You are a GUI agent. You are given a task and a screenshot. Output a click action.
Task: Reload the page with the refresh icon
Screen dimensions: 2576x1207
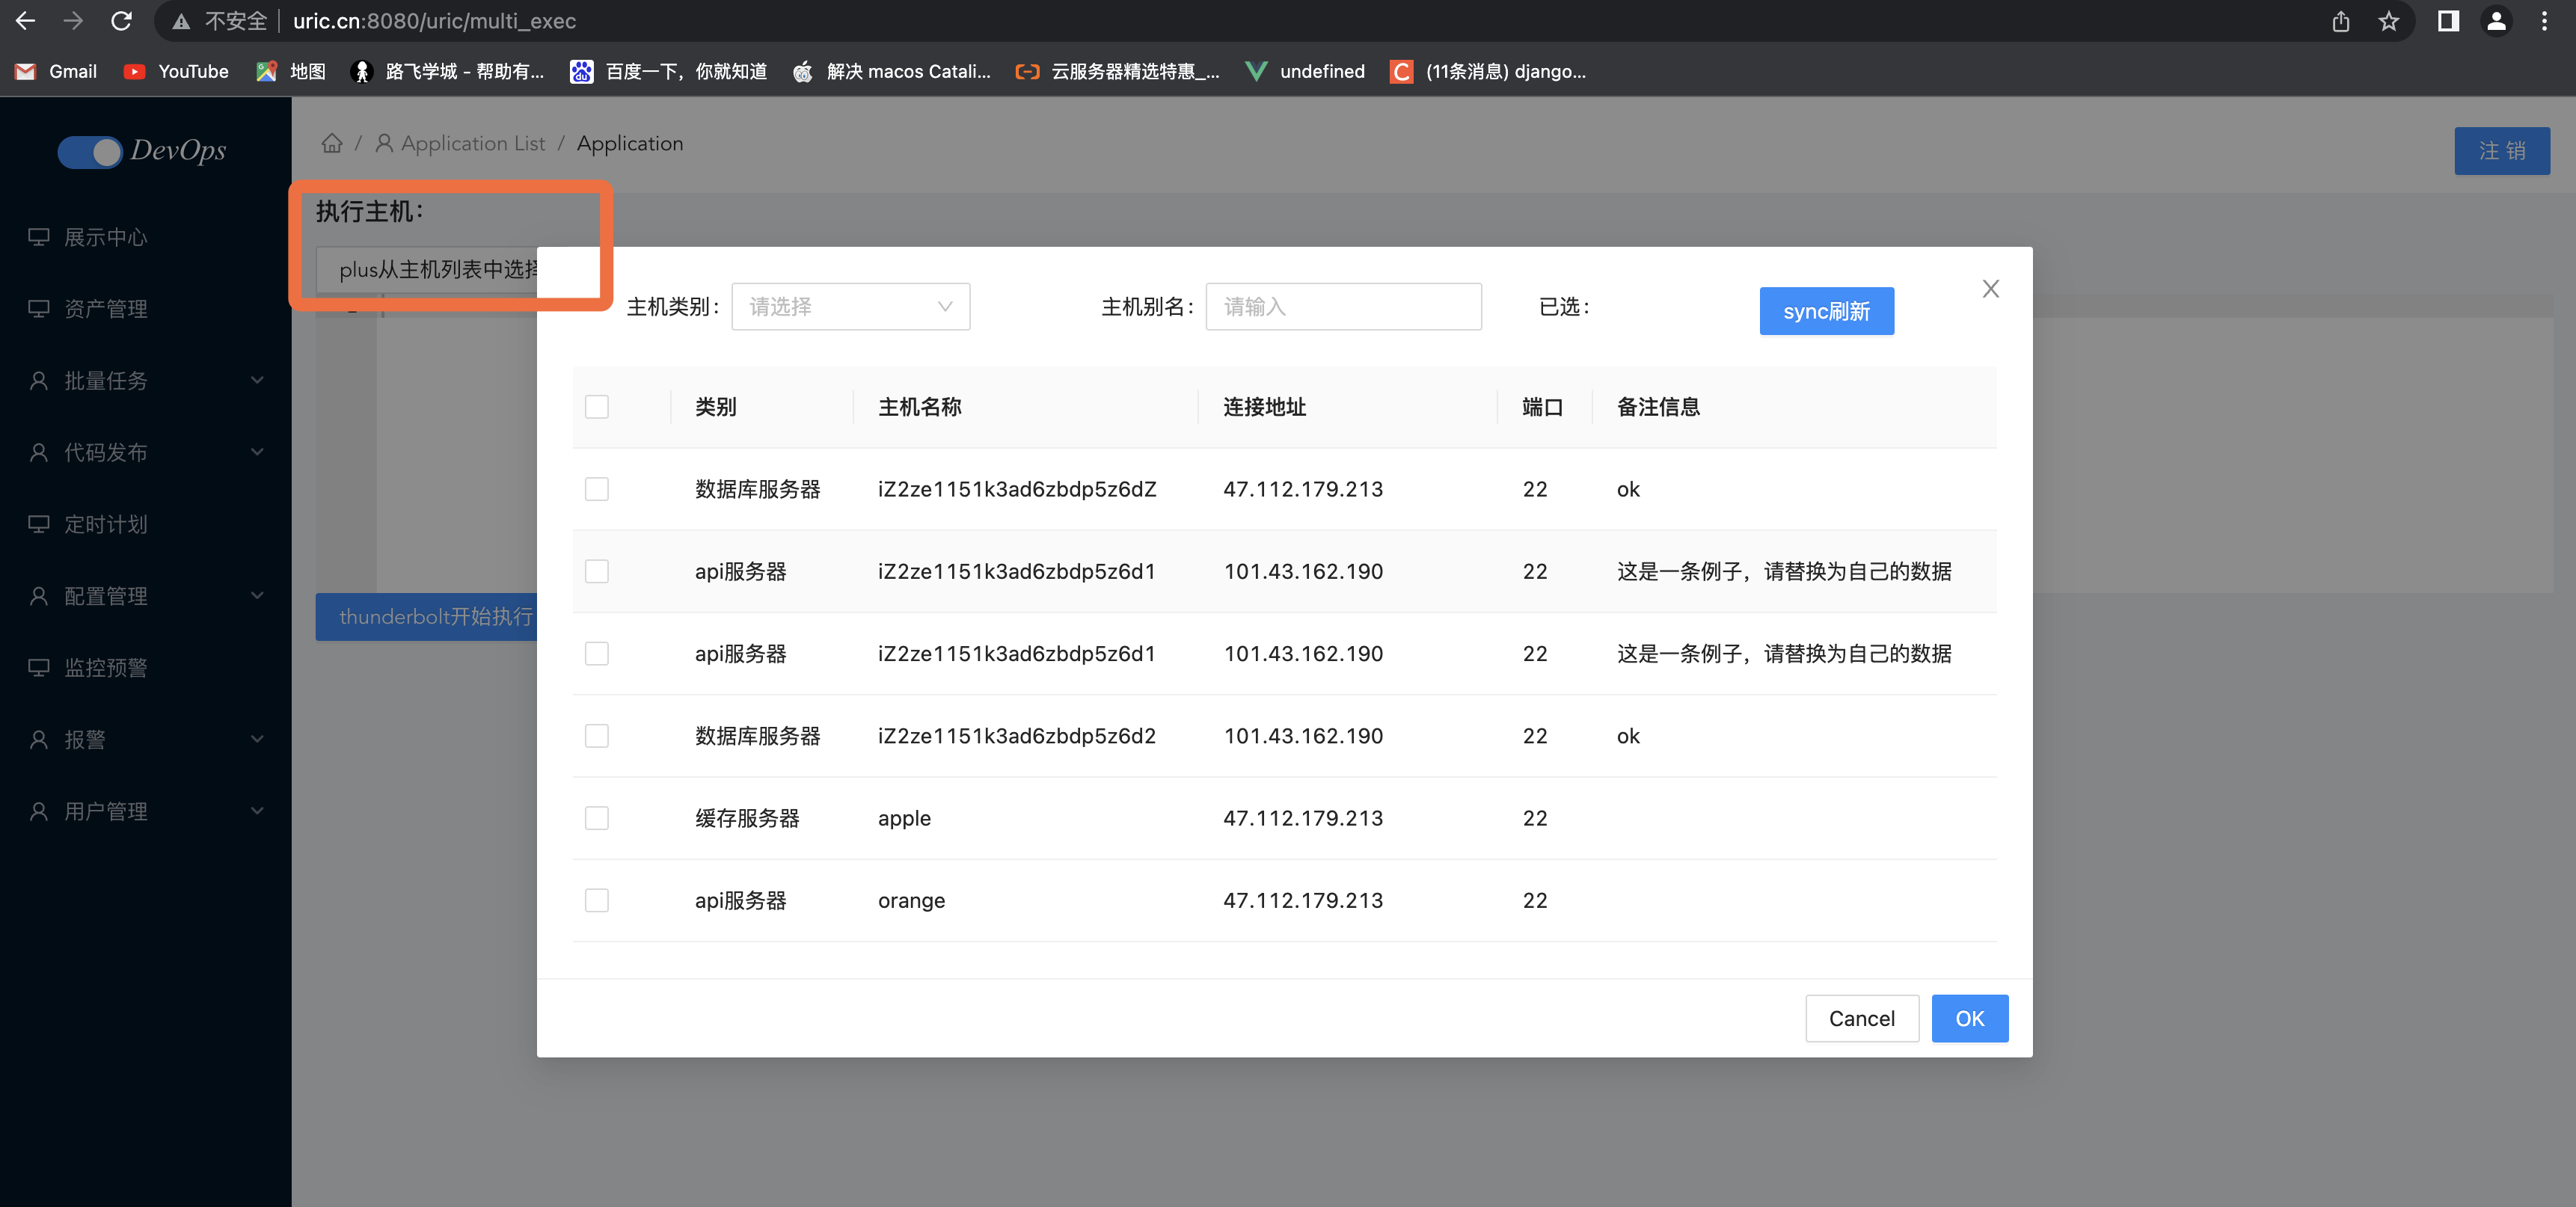(121, 21)
